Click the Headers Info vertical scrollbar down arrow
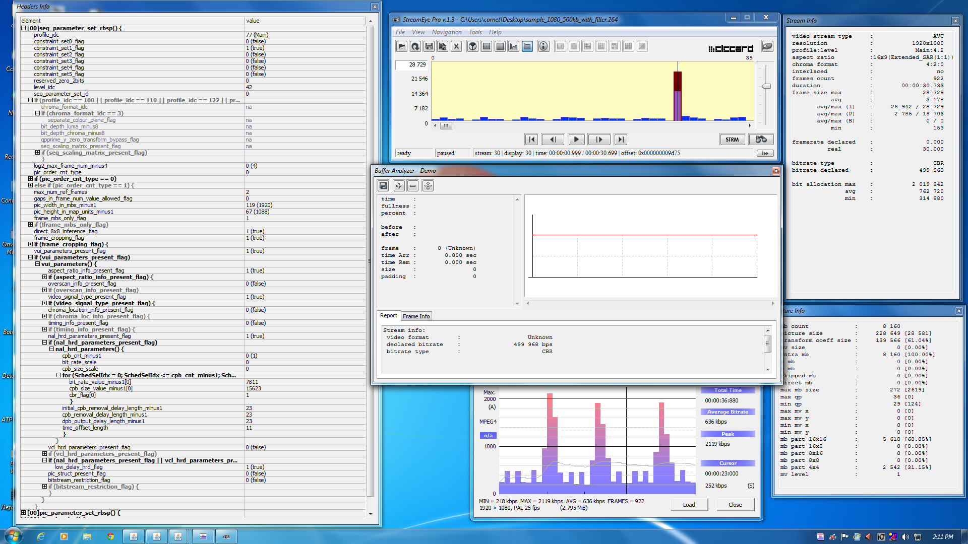This screenshot has height=544, width=968. point(371,514)
